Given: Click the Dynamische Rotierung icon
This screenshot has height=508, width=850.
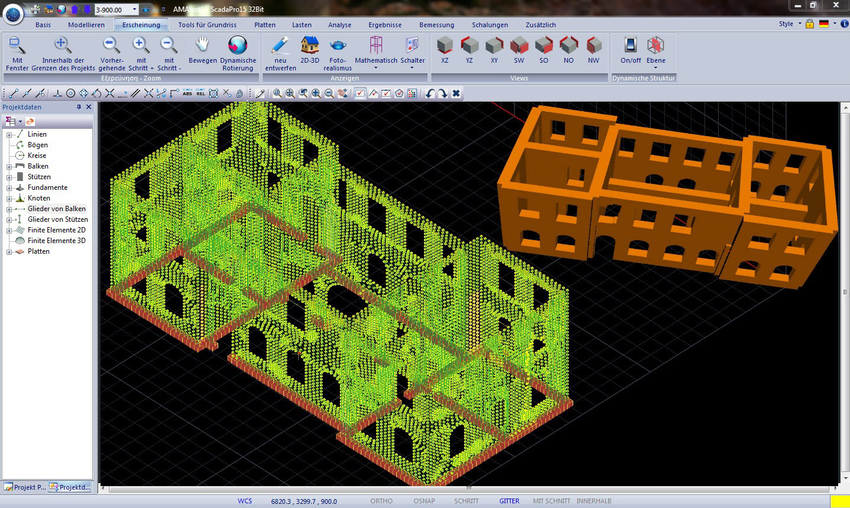Looking at the screenshot, I should tap(238, 46).
